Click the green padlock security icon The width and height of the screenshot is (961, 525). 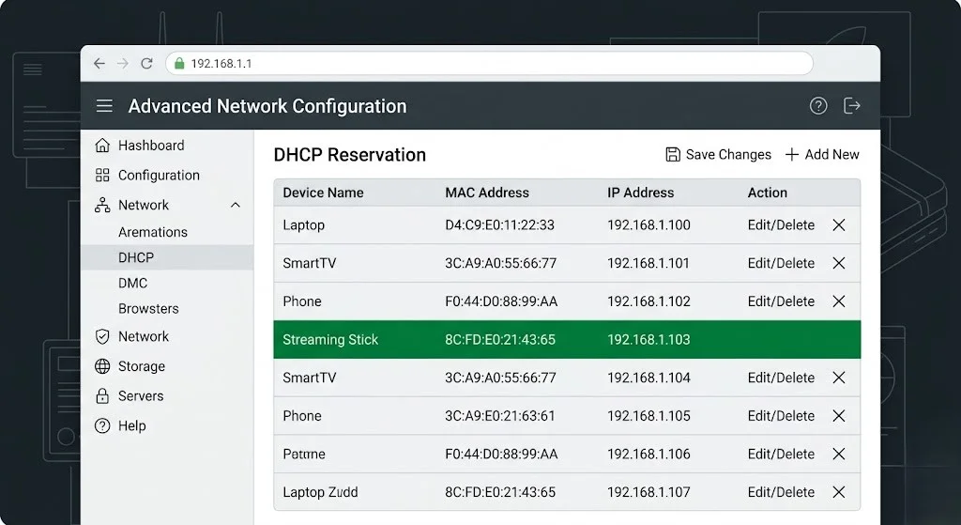click(x=179, y=63)
